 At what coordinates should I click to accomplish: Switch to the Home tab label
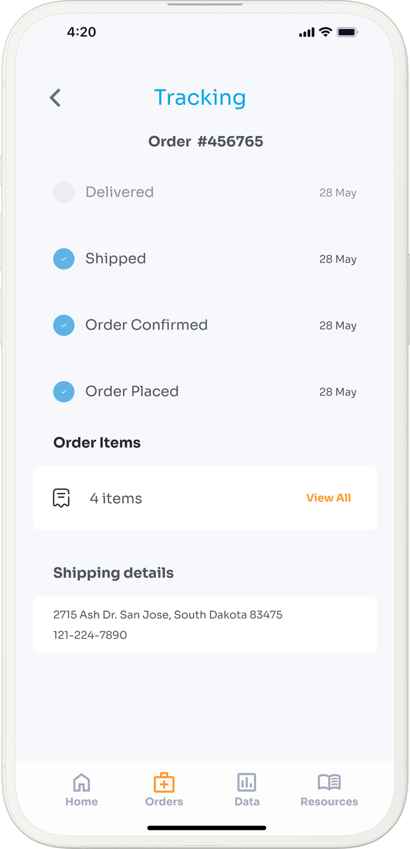81,802
